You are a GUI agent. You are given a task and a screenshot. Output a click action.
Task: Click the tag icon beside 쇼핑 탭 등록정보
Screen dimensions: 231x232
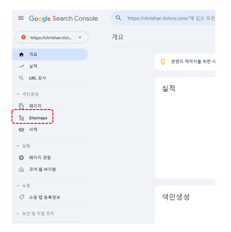pos(22,197)
